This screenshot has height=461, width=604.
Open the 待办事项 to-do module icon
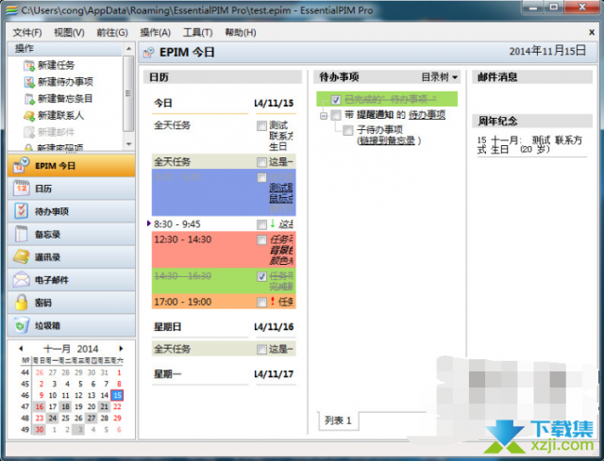click(x=21, y=211)
